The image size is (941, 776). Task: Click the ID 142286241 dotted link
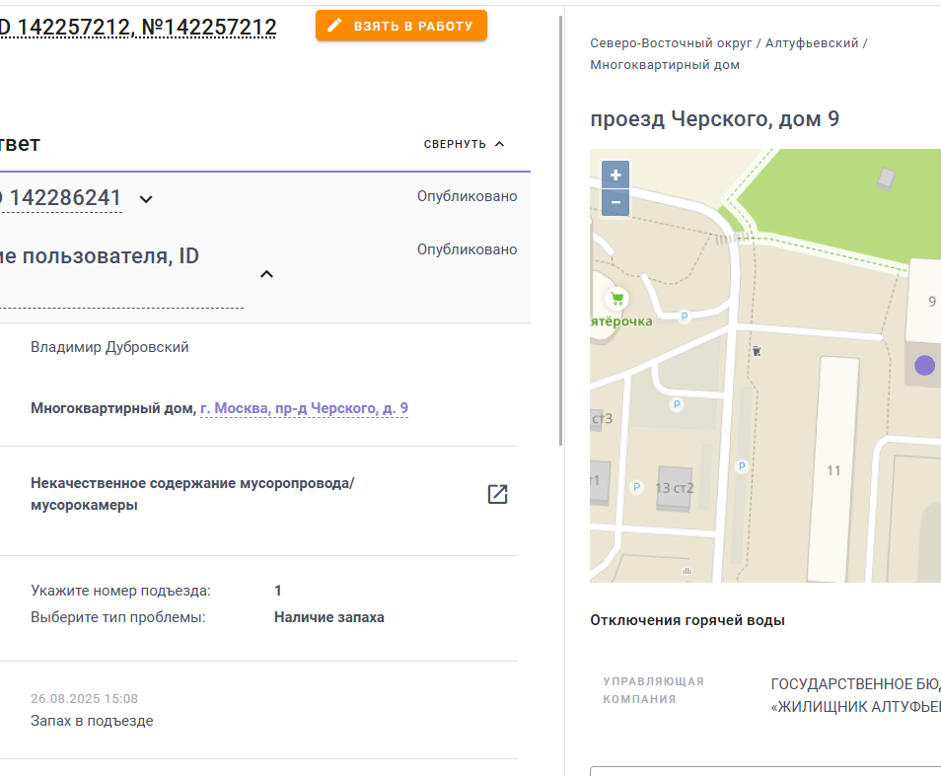click(60, 198)
